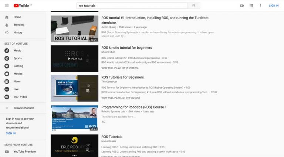Open Movies under Best of YouTube
This screenshot has height=157, width=284.
pos(18,74)
